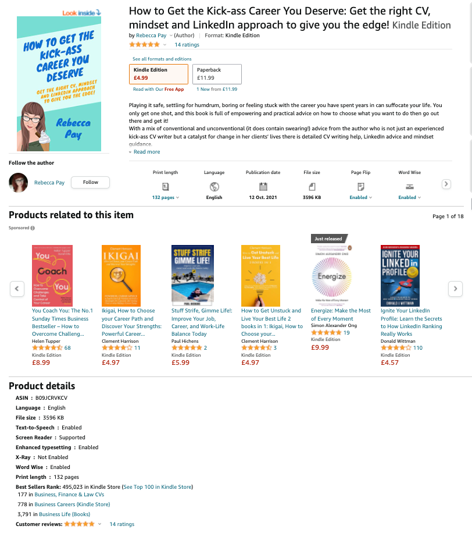Viewport: 472px width, 533px height.
Task: Go to next related products carousel page
Action: (x=455, y=289)
